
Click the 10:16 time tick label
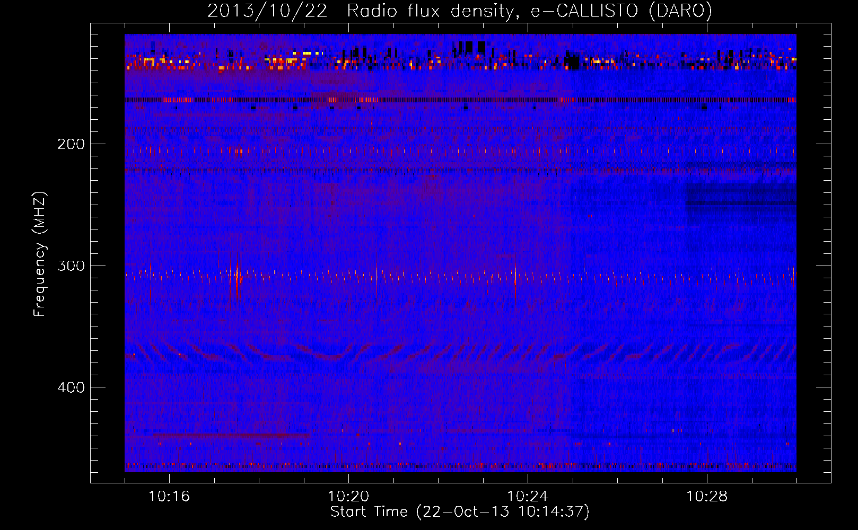[169, 497]
